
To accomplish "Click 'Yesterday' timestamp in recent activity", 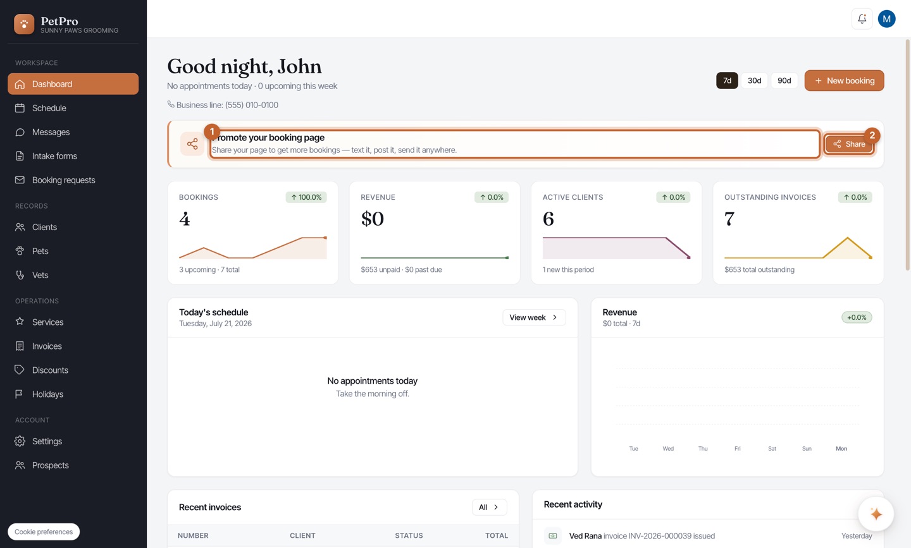I will click(x=857, y=536).
